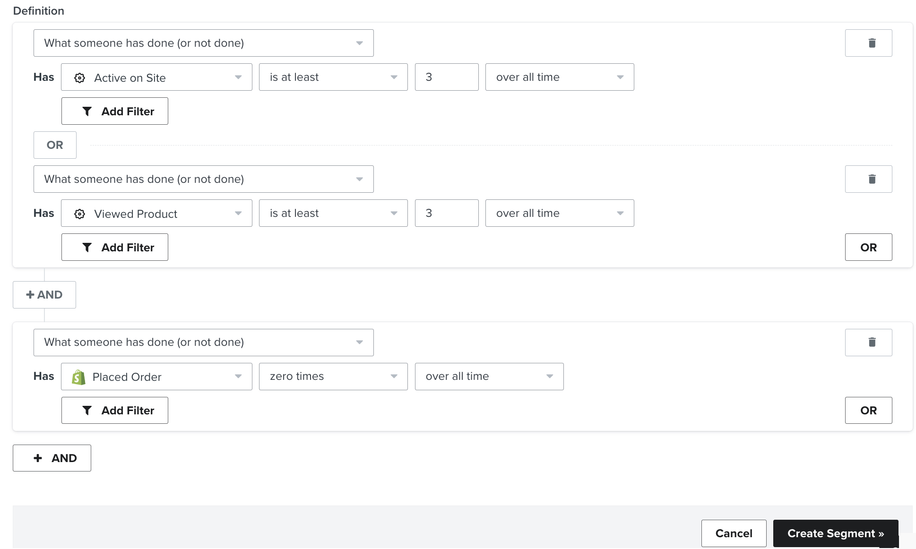Click the is at least dropdown for Viewed Product
The height and width of the screenshot is (549, 916).
(x=333, y=213)
